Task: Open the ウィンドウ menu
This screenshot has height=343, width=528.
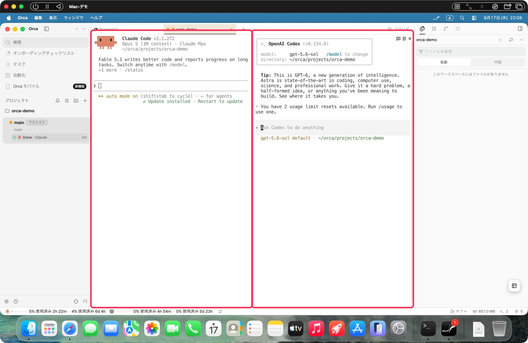Action: tap(74, 18)
